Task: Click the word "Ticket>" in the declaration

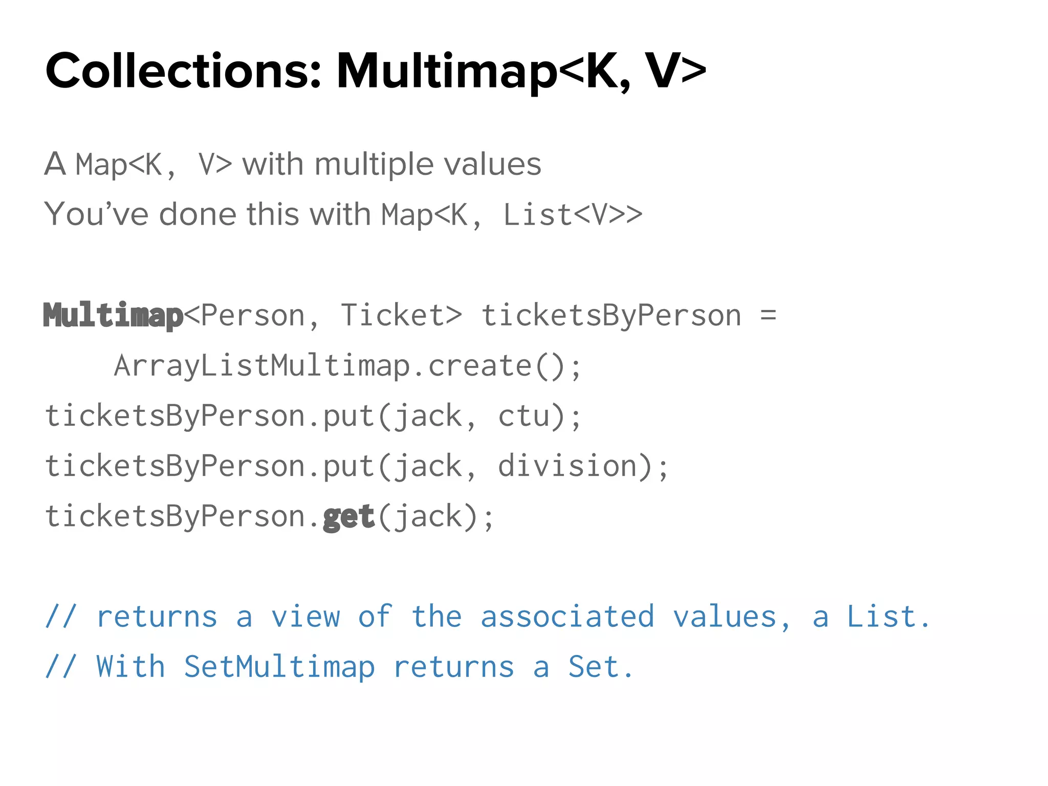Action: click(x=401, y=316)
